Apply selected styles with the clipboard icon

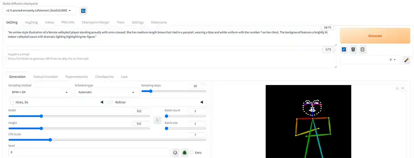(362, 50)
